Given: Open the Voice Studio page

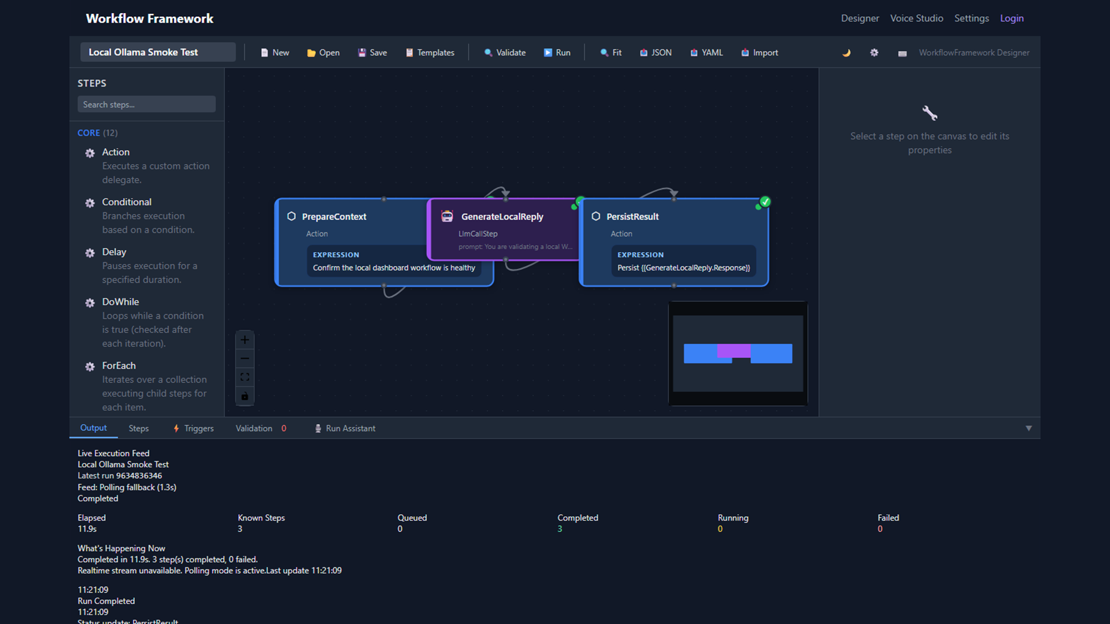Looking at the screenshot, I should click(916, 18).
